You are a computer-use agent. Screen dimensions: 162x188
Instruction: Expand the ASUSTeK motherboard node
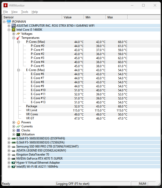[x=9, y=26]
